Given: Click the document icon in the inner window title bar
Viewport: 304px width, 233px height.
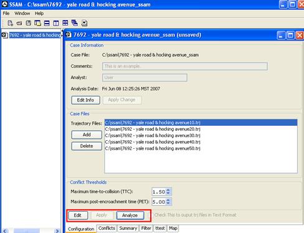Looking at the screenshot, I should coord(69,35).
